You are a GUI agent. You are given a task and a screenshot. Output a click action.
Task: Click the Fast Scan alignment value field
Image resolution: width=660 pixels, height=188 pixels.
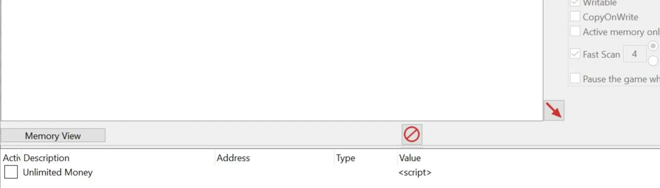click(x=634, y=54)
